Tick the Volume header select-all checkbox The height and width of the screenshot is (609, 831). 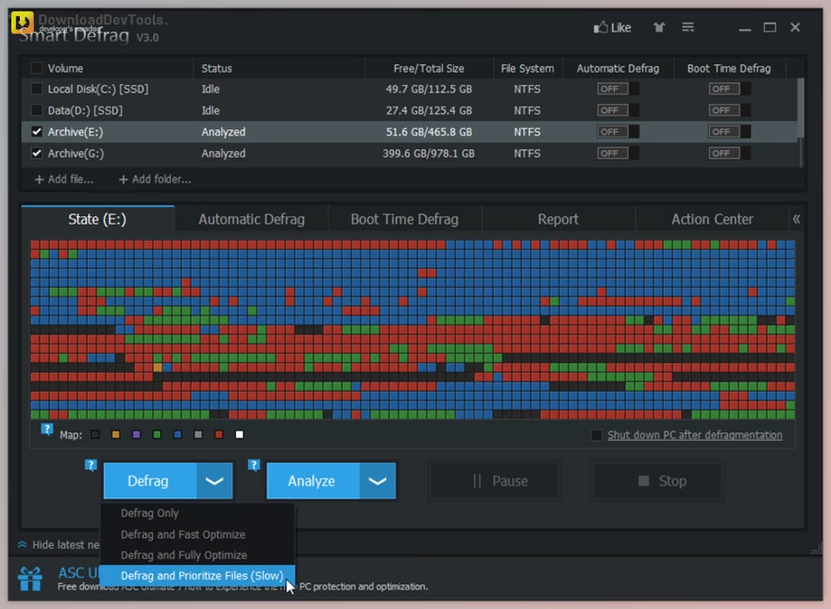click(37, 68)
